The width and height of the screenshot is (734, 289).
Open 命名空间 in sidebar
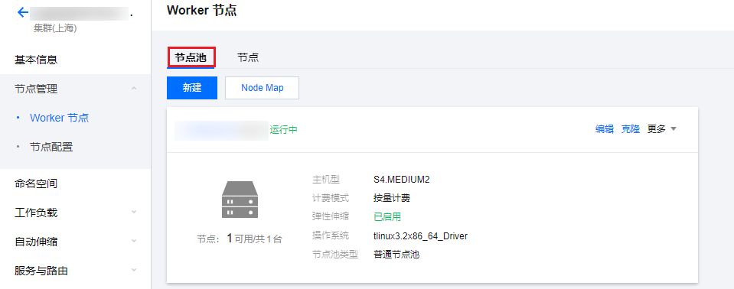click(36, 183)
